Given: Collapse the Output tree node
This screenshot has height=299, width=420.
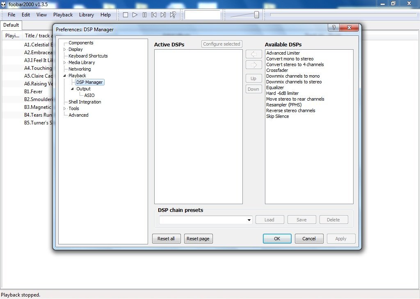Looking at the screenshot, I should click(72, 89).
